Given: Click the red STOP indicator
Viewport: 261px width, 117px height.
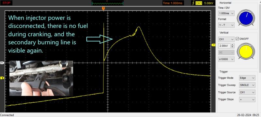Looking at the screenshot, I should 7,3.
